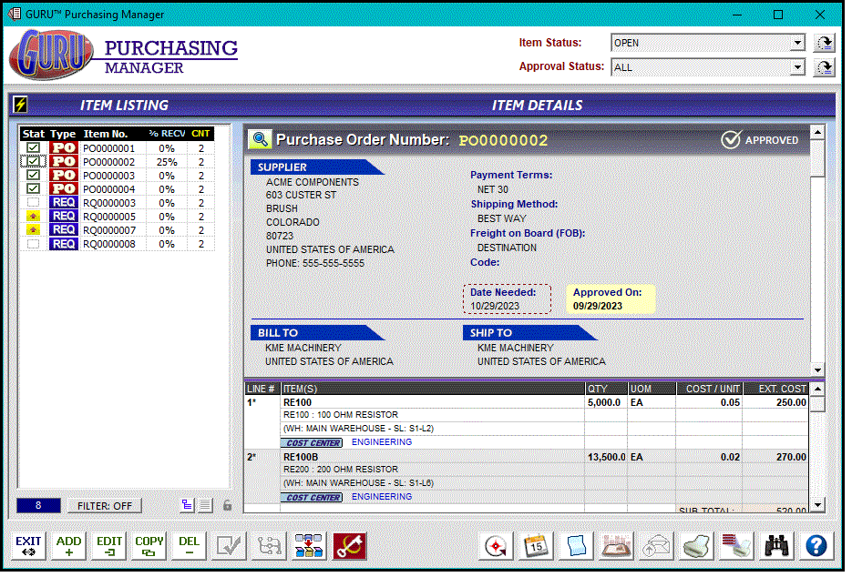The image size is (852, 577).
Task: Open the calendar icon showing 15
Action: 537,547
